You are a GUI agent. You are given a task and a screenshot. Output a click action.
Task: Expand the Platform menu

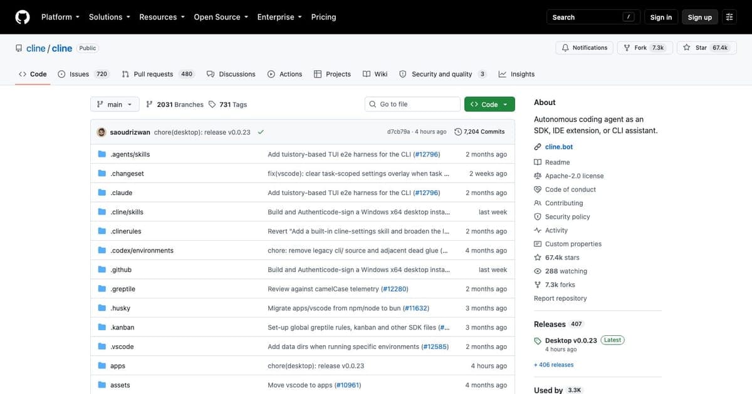pos(60,17)
